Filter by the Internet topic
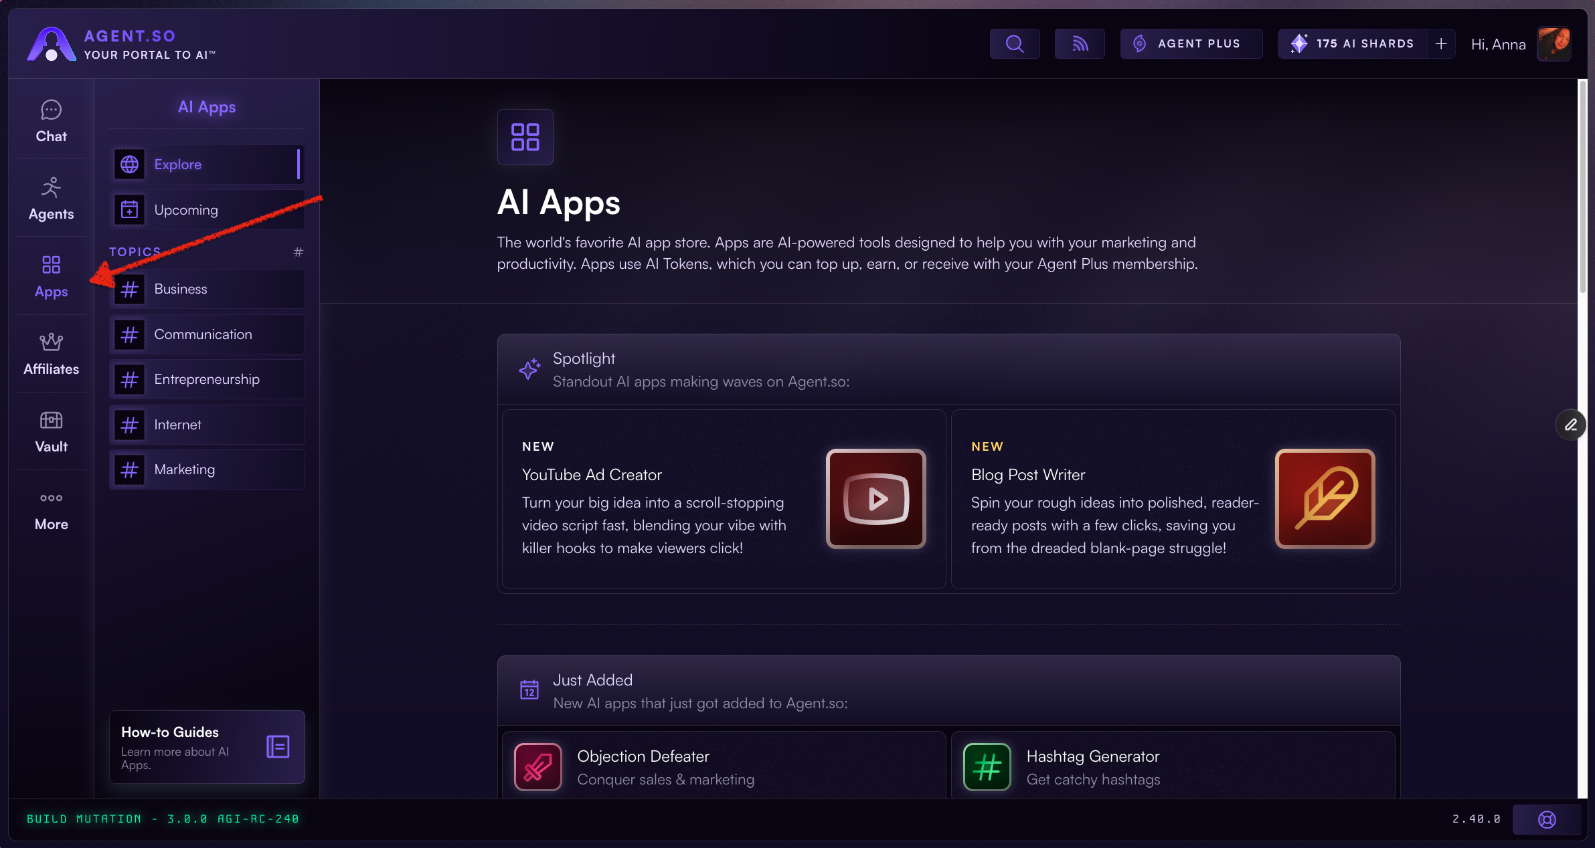 pos(206,425)
